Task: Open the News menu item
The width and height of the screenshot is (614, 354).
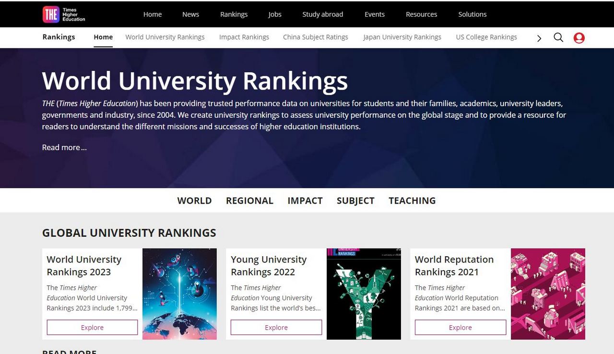Action: click(x=190, y=14)
